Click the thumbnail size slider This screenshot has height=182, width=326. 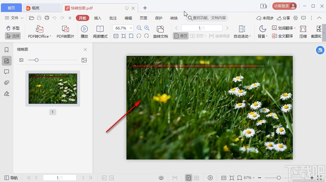coord(37,60)
